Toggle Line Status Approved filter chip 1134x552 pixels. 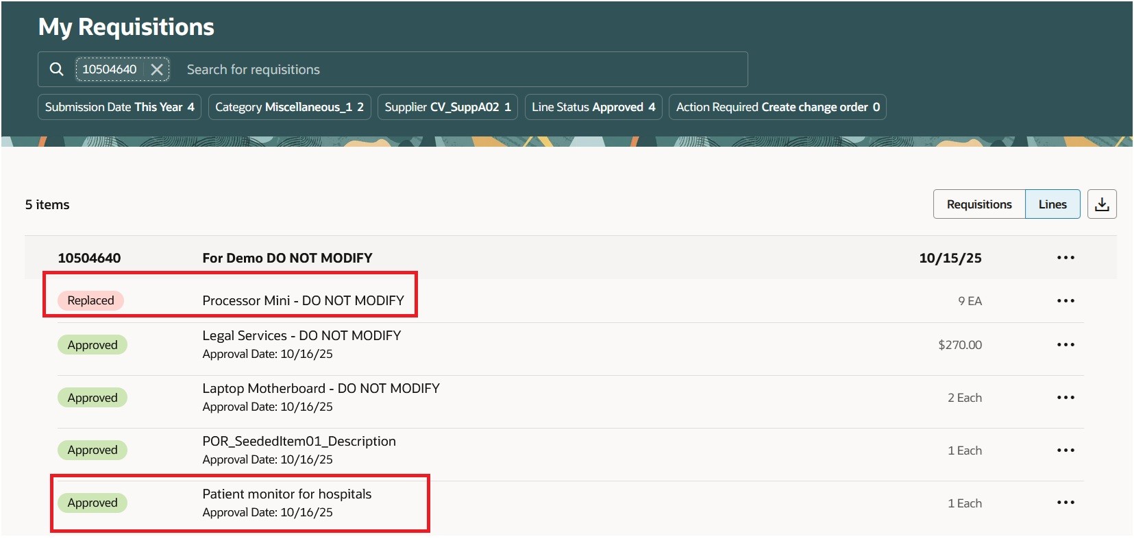point(593,107)
